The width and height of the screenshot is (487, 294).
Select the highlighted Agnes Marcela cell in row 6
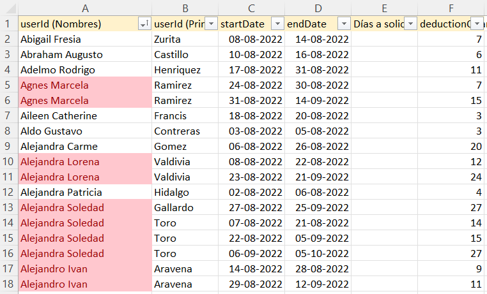(85, 100)
